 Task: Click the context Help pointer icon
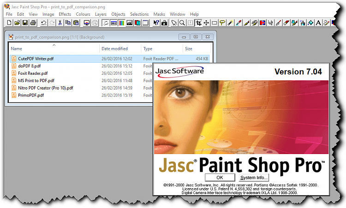(x=156, y=23)
